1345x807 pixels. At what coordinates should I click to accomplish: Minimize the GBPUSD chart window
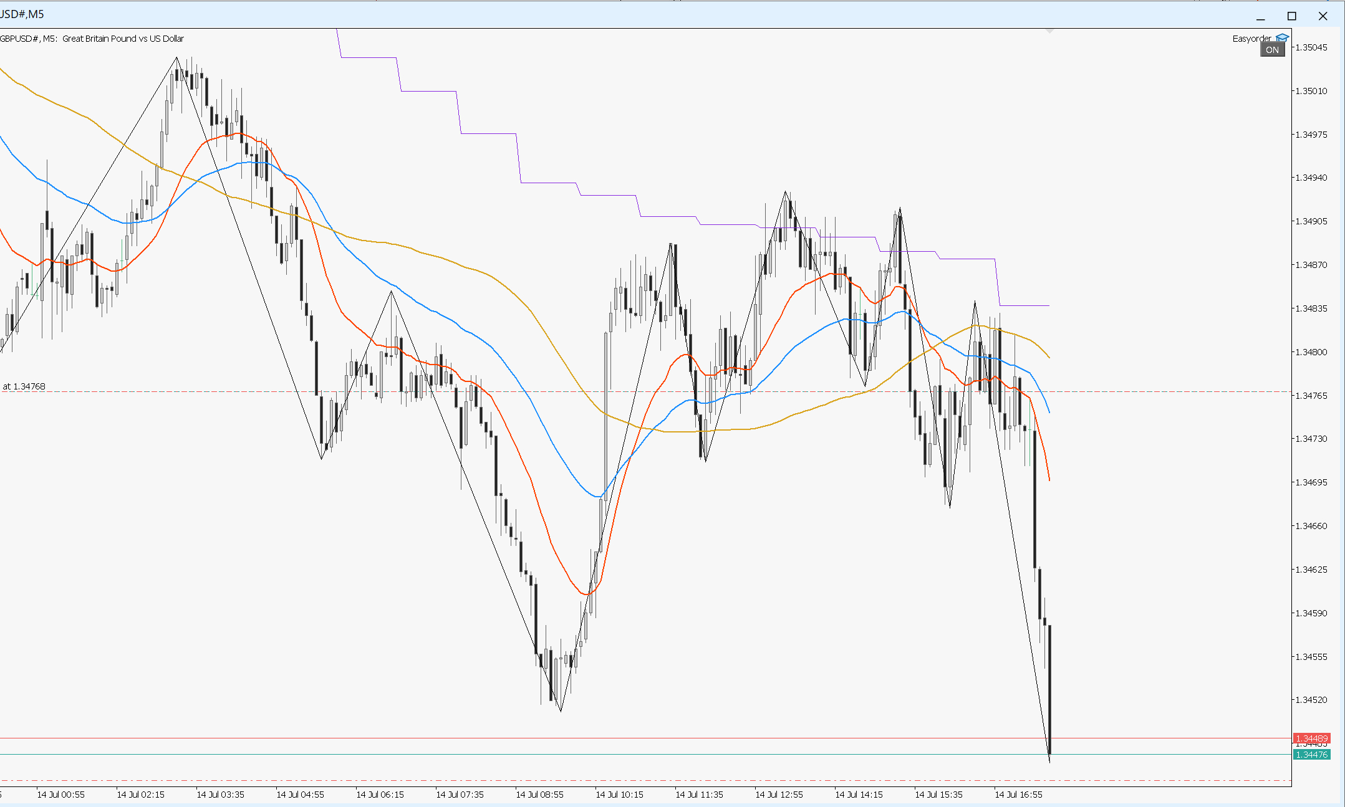click(x=1260, y=16)
